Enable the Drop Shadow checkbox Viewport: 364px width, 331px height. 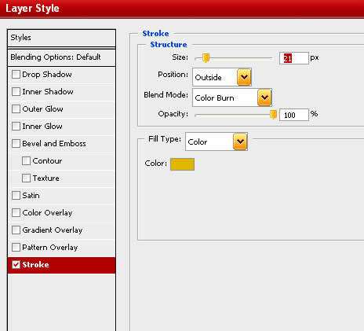(x=16, y=74)
